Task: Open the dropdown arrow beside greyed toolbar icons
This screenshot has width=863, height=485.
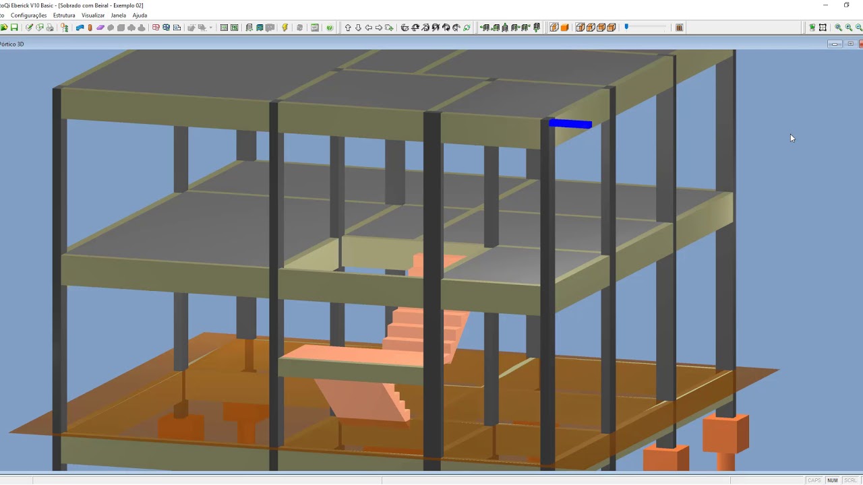Action: tap(210, 28)
